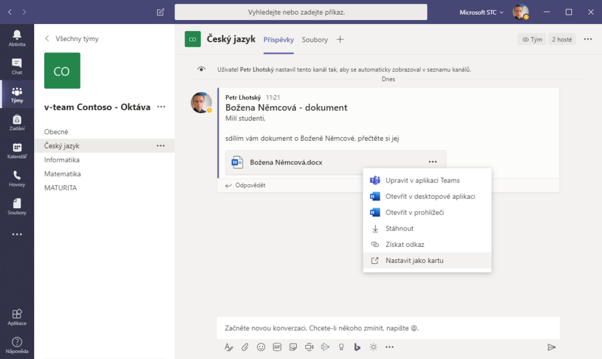Screen dimensions: 602x359
Task: Open Microsoft STC organization dropdown
Action: [481, 12]
